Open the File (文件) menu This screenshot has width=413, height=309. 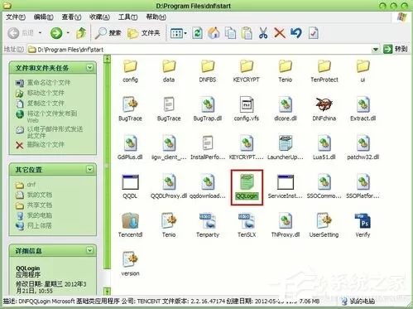16,17
